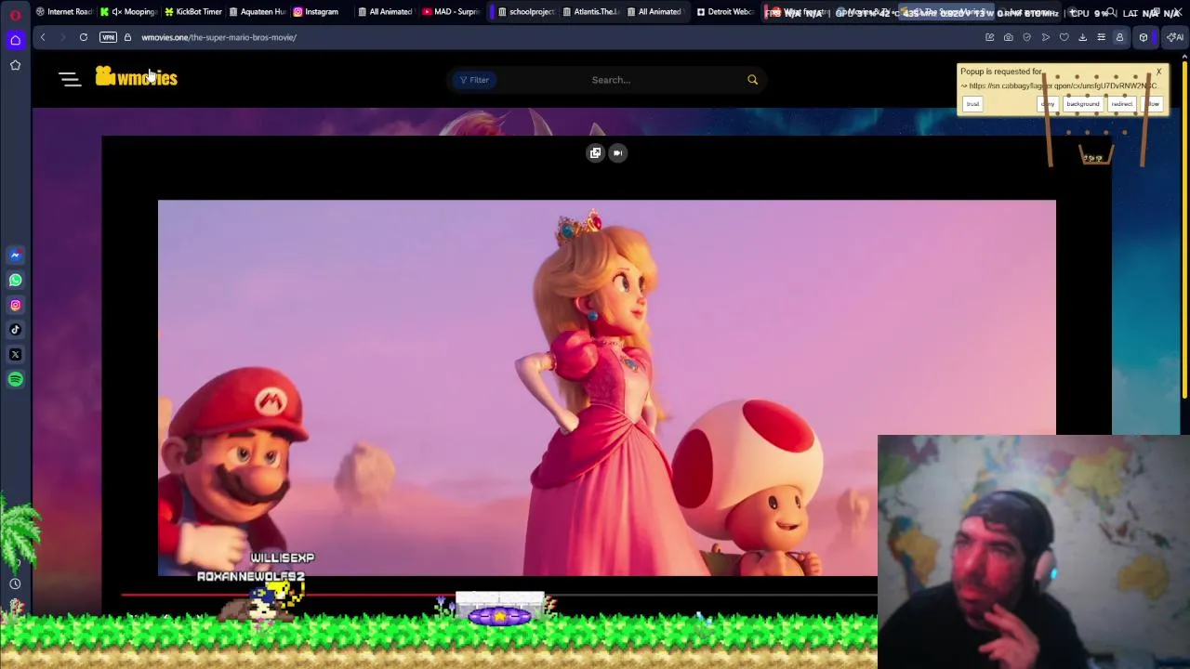
Task: Click the page vertical scrollbar
Action: pos(1184,228)
